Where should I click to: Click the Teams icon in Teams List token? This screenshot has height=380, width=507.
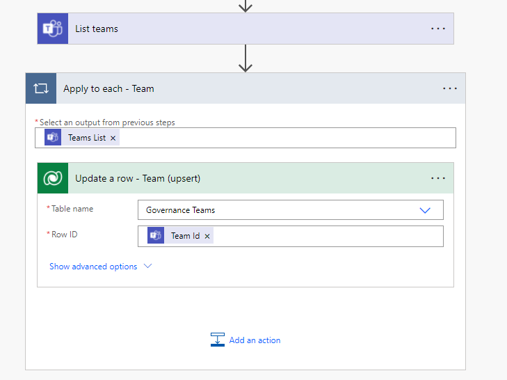coord(53,138)
